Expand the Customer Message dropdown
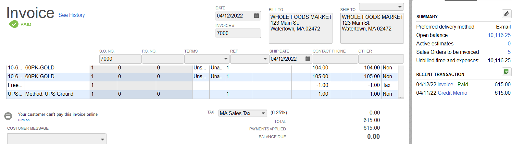512x144 pixels. [102, 139]
